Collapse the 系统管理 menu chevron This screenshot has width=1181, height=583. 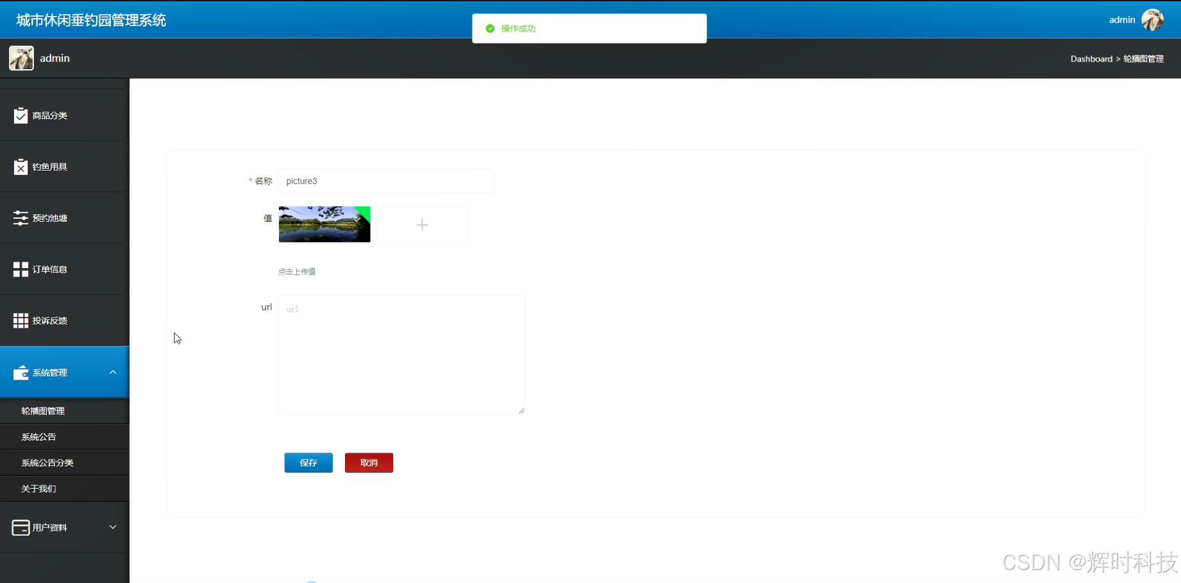click(113, 372)
